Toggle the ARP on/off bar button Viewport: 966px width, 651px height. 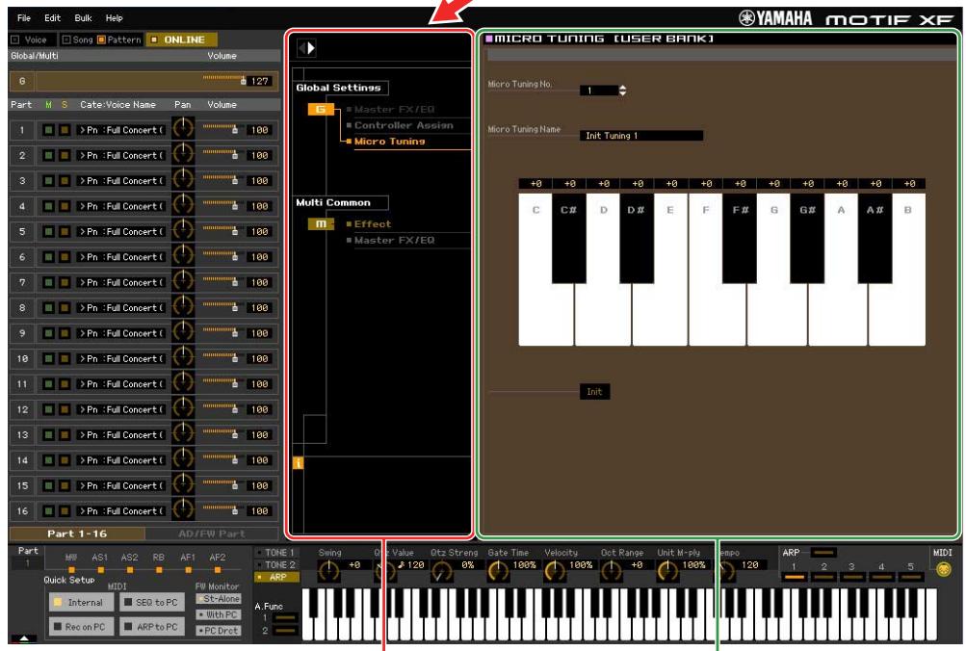823,553
